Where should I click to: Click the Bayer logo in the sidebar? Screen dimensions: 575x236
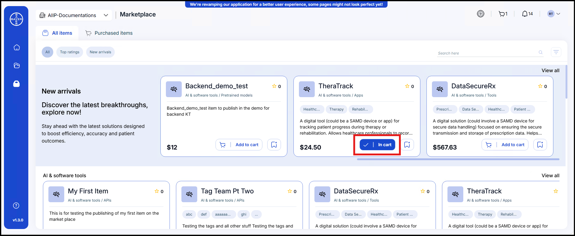click(x=16, y=19)
